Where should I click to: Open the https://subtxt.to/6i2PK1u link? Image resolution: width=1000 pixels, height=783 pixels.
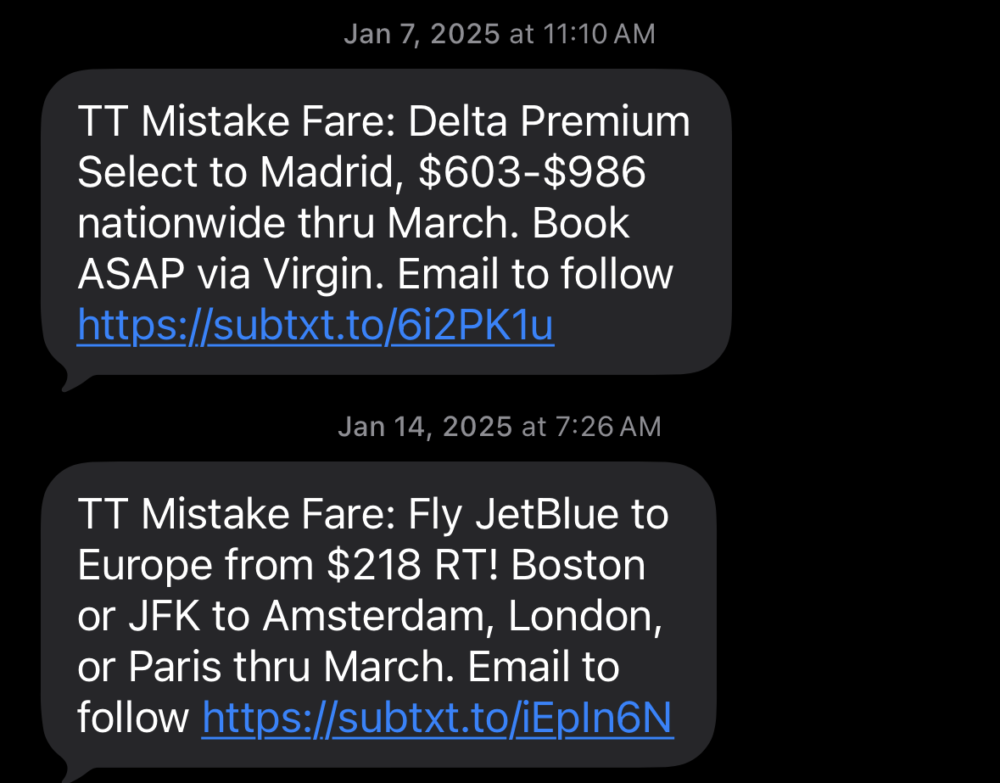coord(314,325)
